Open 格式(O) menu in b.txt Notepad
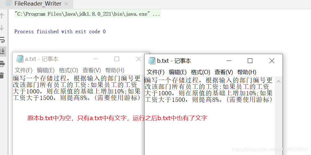The height and width of the screenshot is (155, 311). (x=200, y=72)
